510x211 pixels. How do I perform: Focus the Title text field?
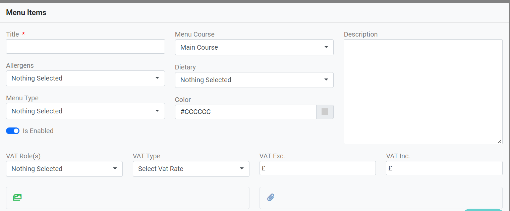point(85,46)
